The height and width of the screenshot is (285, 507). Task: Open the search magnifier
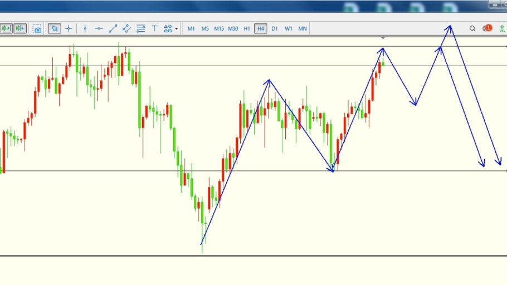click(x=472, y=28)
